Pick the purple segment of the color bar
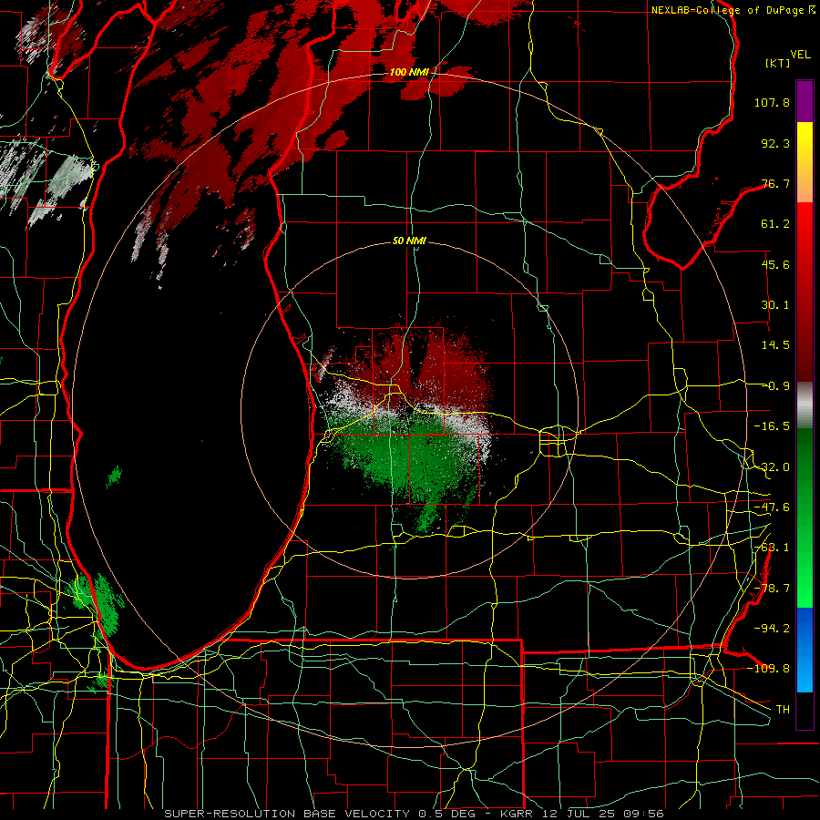820x820 pixels. (805, 101)
